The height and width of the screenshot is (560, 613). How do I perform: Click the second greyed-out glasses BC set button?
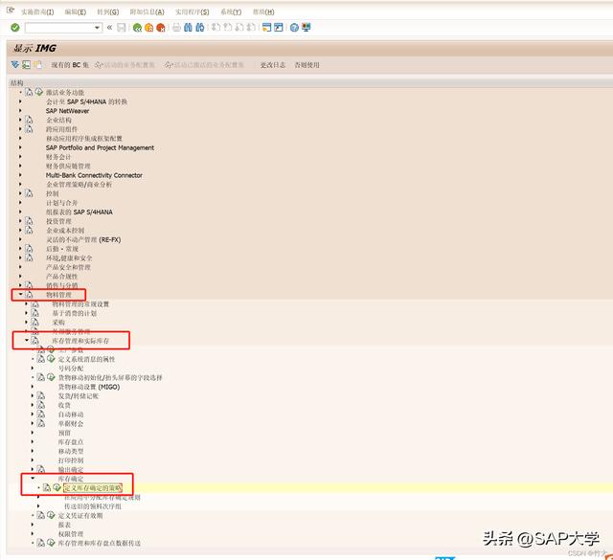click(204, 65)
